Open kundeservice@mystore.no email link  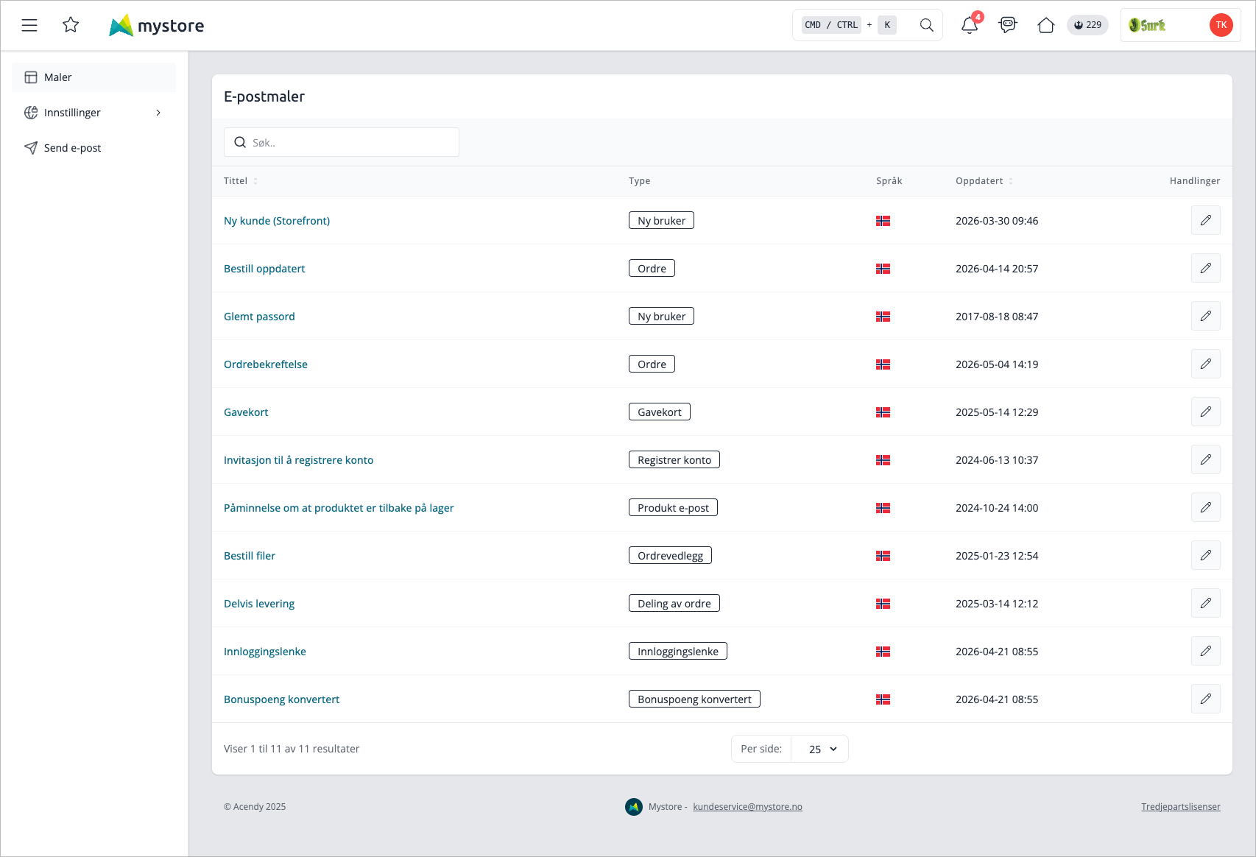(x=747, y=807)
